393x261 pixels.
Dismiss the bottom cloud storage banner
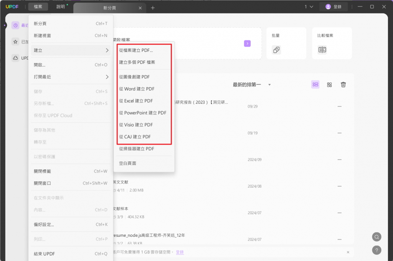coord(348,252)
